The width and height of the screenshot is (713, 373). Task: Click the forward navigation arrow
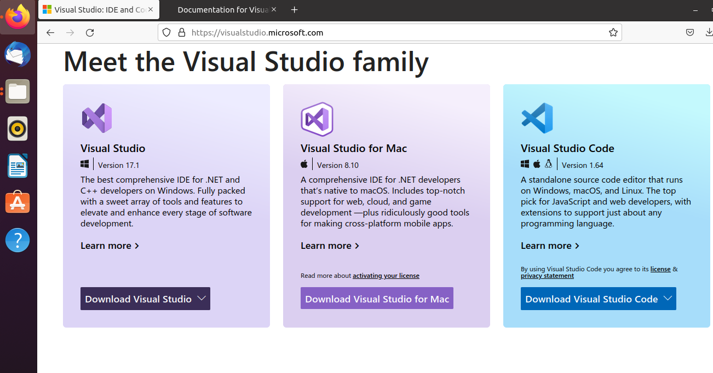click(x=70, y=33)
